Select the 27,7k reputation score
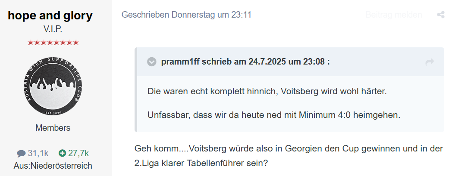The image size is (452, 176). pos(78,154)
